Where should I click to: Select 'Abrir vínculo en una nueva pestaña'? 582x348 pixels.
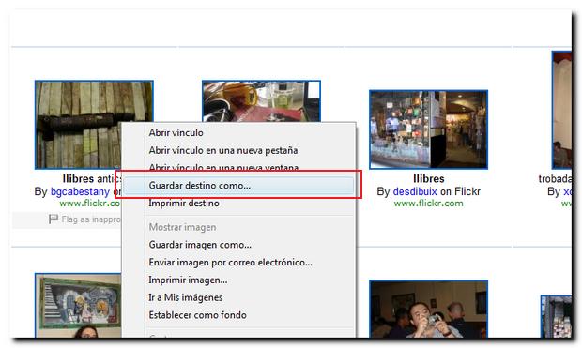(223, 151)
